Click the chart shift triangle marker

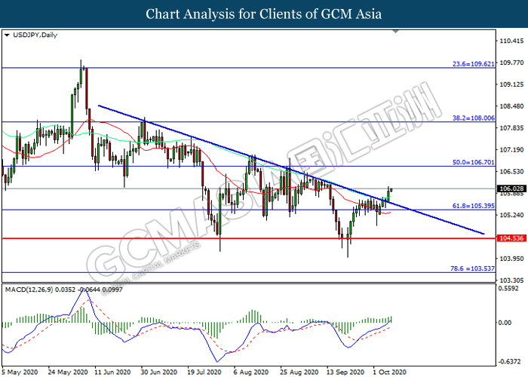point(396,32)
